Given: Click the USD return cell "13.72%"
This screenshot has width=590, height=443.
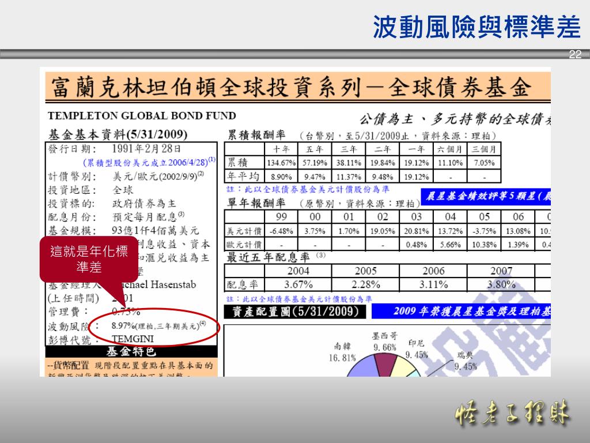Looking at the screenshot, I should pyautogui.click(x=450, y=231).
